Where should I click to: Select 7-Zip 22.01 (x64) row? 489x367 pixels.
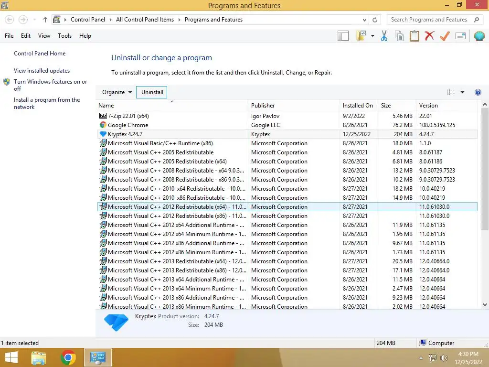pos(287,116)
